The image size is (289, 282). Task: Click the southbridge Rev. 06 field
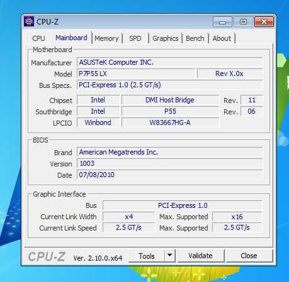pyautogui.click(x=252, y=111)
